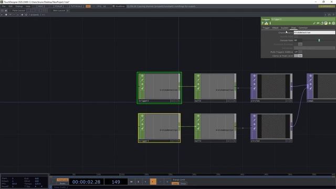Click the round language icon in parameter header
Image resolution: width=336 pixels, height=189 pixels.
click(325, 23)
